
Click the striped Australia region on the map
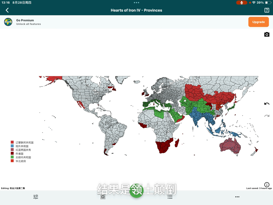[x=230, y=146]
